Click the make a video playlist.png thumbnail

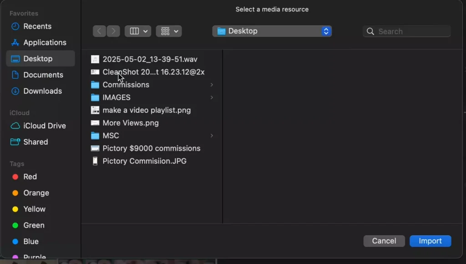click(x=95, y=110)
